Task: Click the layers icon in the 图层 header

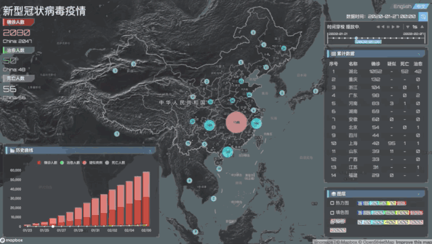Action: click(x=333, y=194)
